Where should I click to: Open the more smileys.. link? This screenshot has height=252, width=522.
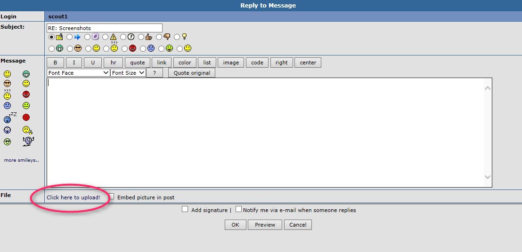coord(21,160)
